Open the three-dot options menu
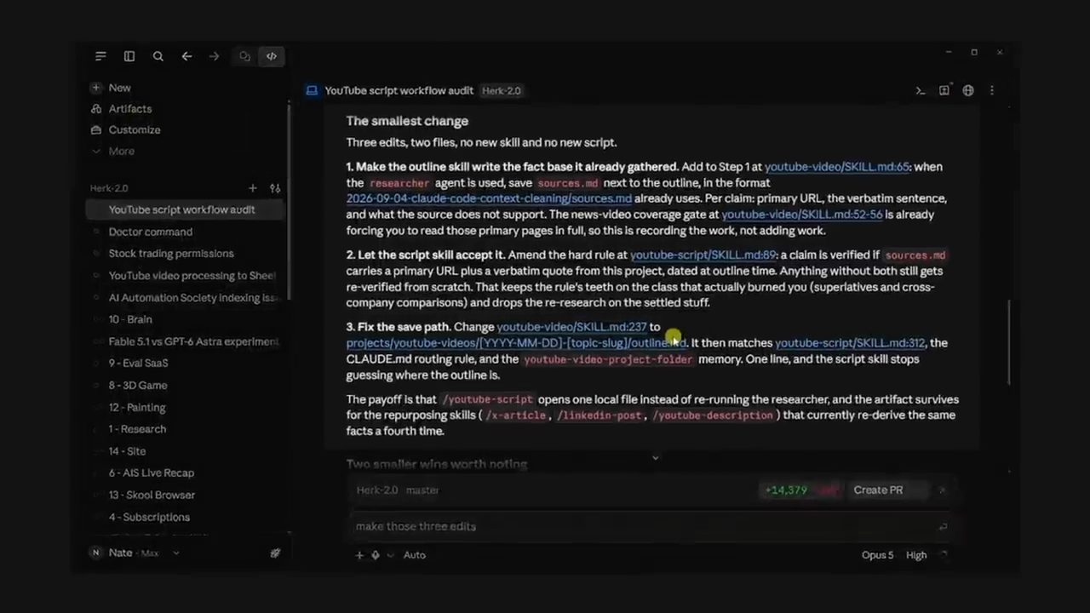This screenshot has width=1090, height=613. point(992,90)
